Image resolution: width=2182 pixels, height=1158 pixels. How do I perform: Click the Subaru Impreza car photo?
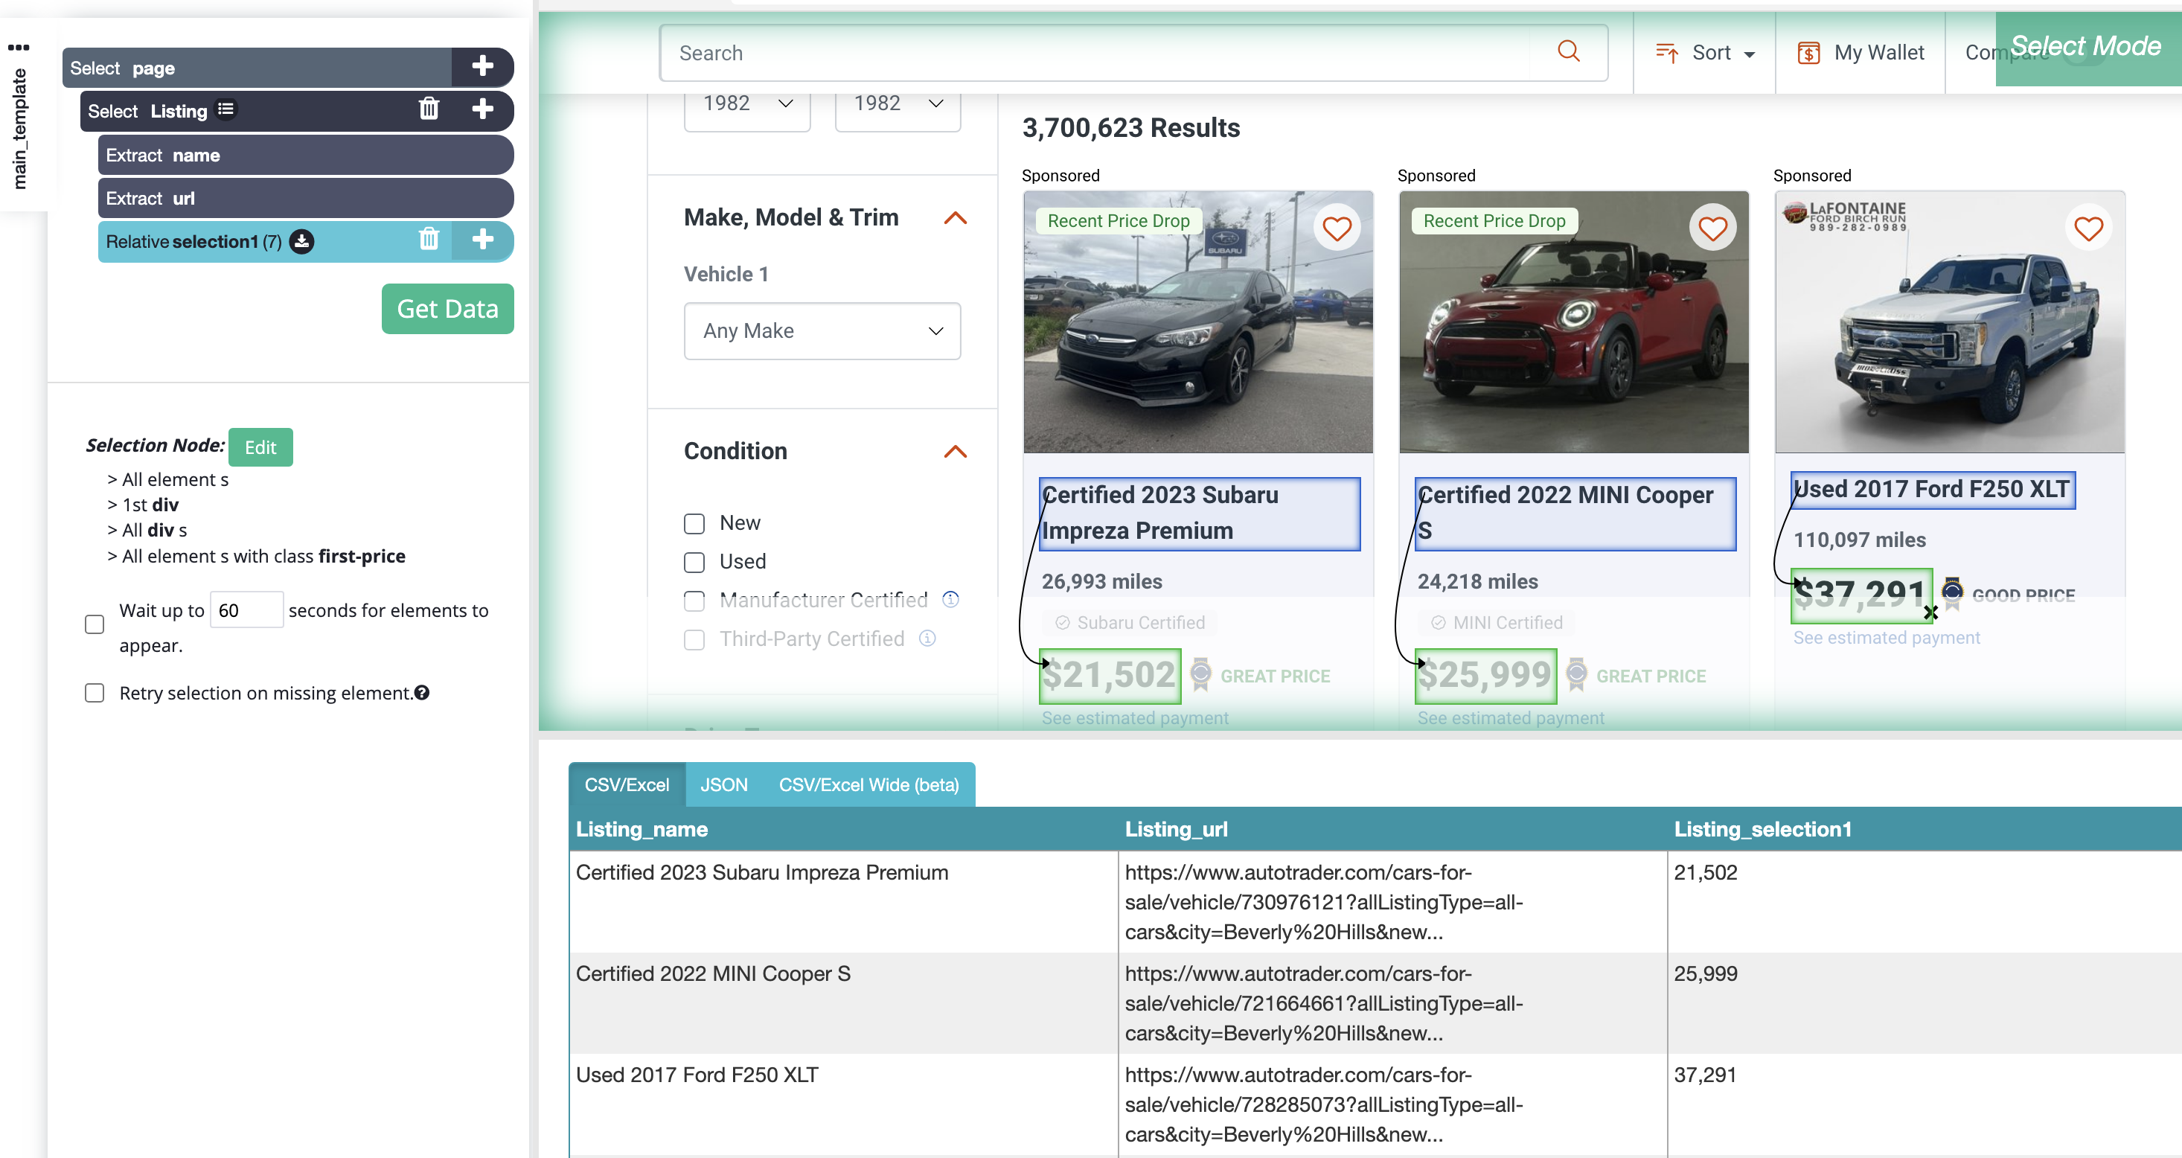pos(1197,322)
